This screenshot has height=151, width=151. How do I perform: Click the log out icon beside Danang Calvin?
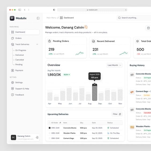tap(37, 137)
